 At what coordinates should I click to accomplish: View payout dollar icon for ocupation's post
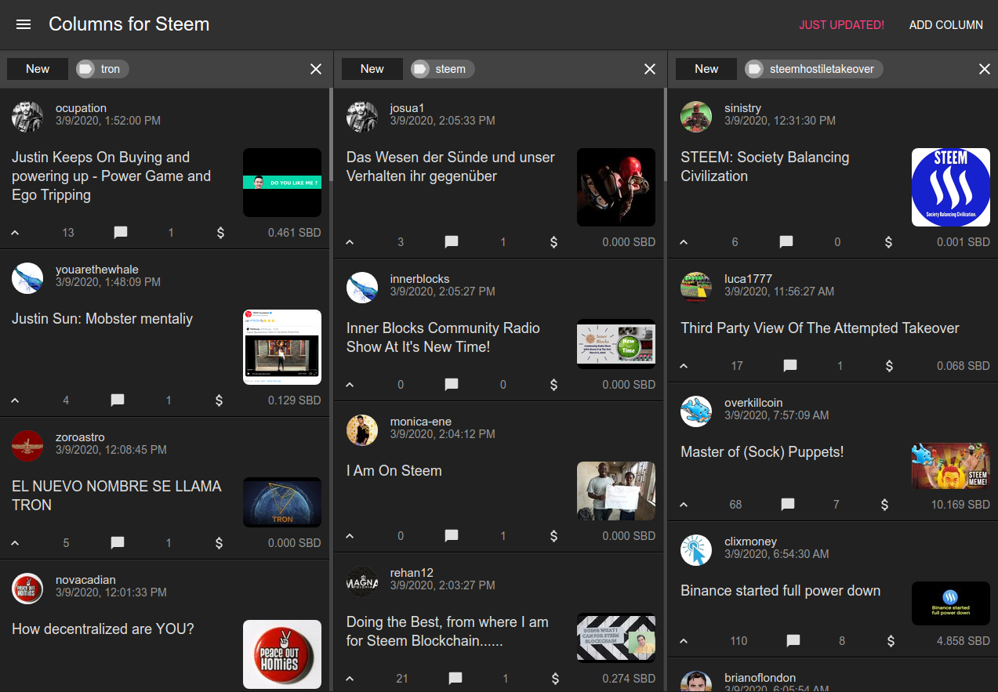click(x=220, y=232)
